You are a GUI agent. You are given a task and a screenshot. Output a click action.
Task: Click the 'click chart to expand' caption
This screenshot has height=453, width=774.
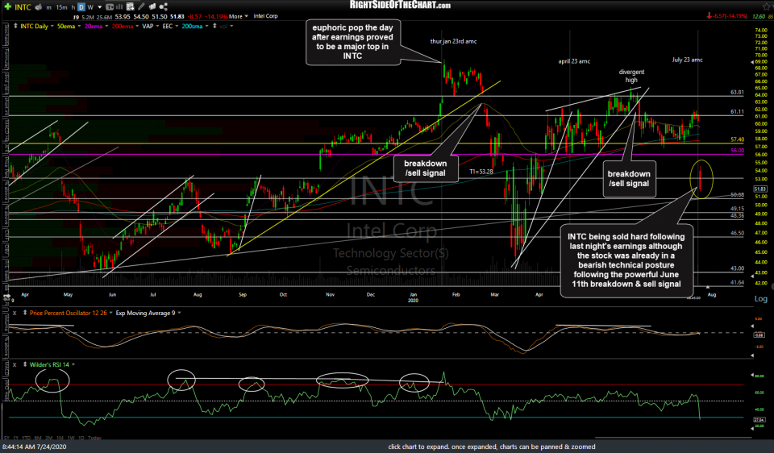pyautogui.click(x=492, y=447)
